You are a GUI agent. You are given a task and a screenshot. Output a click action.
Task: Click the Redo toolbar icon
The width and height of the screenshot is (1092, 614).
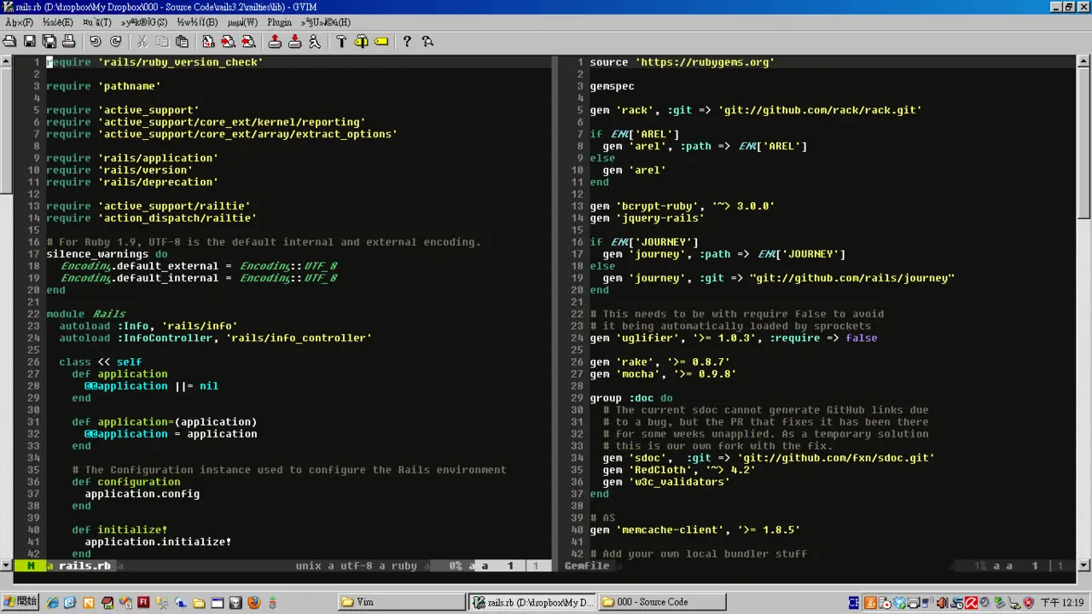tap(115, 41)
